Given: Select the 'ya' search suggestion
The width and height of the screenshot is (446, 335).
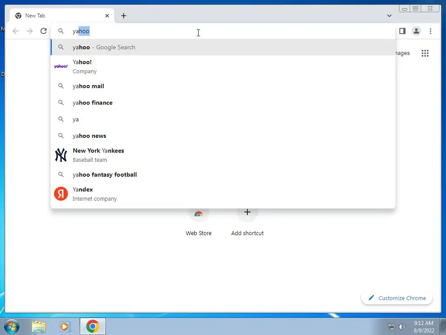Looking at the screenshot, I should pos(223,119).
